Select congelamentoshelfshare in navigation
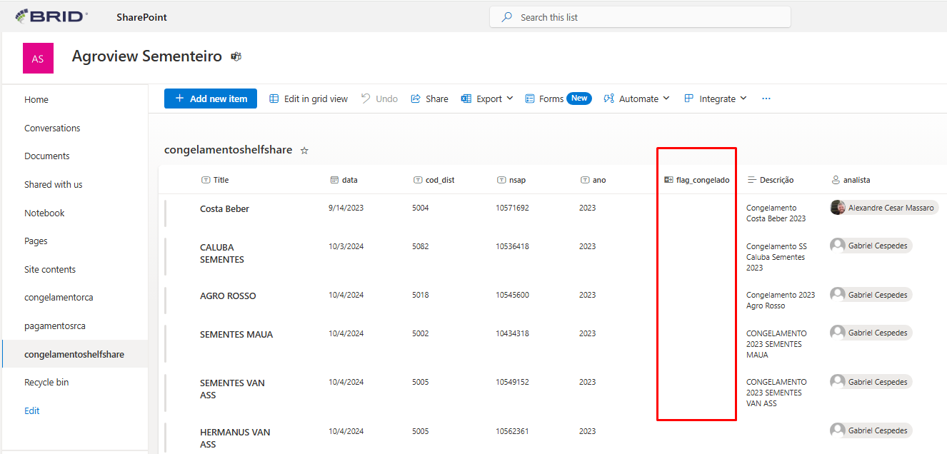The image size is (947, 454). pyautogui.click(x=74, y=355)
